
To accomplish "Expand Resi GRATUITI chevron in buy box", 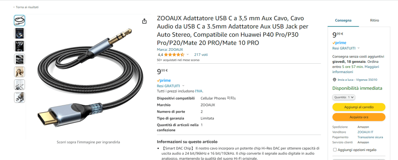I will pyautogui.click(x=358, y=48).
